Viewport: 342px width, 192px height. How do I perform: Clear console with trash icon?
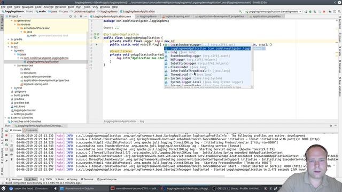[x=12, y=159]
